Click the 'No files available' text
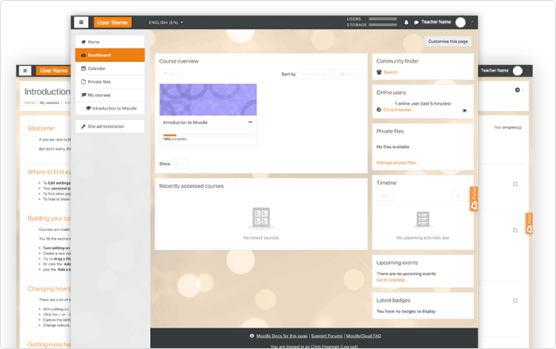This screenshot has width=556, height=349. pyautogui.click(x=393, y=147)
